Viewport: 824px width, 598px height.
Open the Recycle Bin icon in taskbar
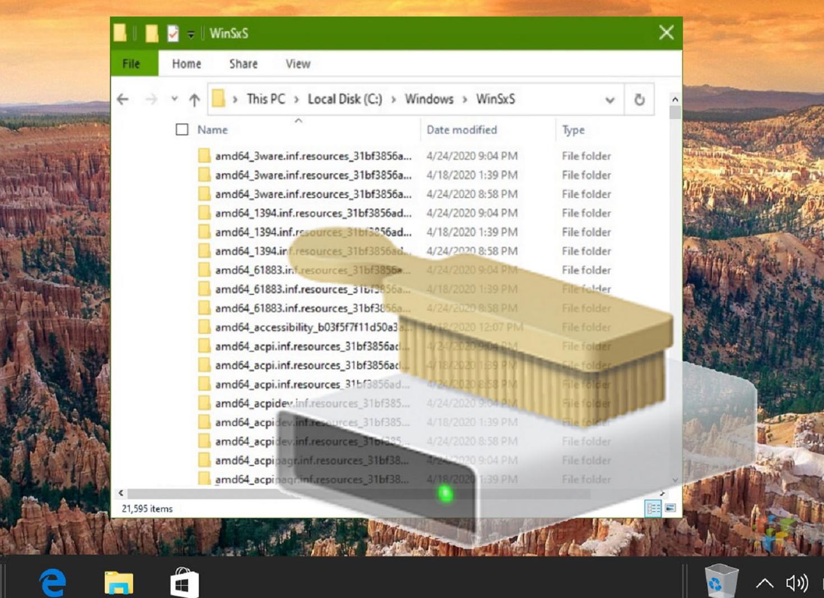click(721, 581)
